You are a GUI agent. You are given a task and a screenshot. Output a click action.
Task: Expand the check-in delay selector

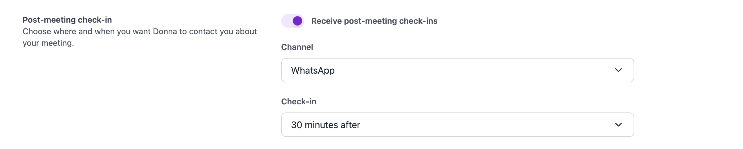coord(457,125)
